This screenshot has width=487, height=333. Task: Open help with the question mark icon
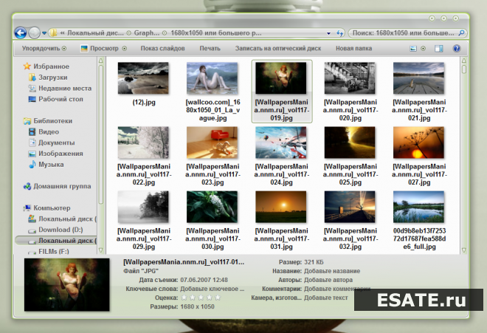pyautogui.click(x=457, y=49)
